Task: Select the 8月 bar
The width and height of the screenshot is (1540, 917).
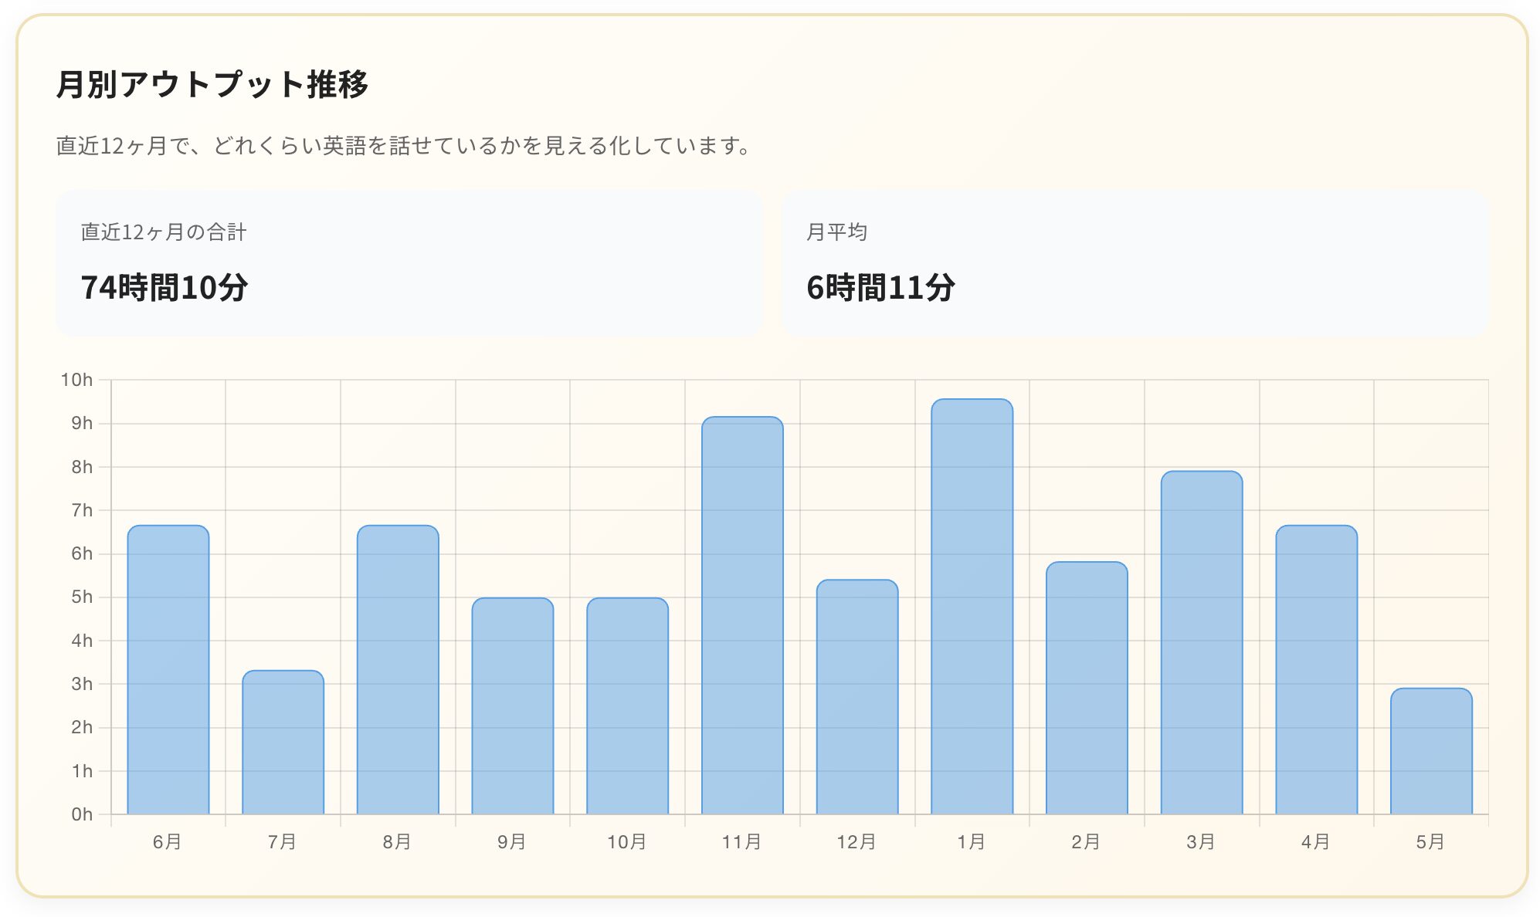Action: (x=398, y=669)
